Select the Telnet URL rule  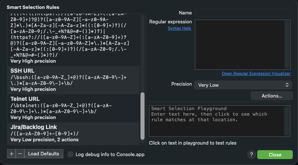(x=73, y=108)
